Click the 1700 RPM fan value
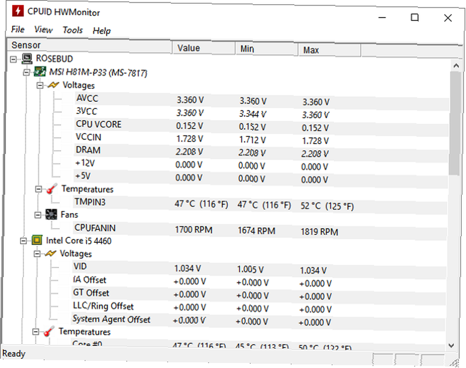Screen dimensions: 466x368 (x=193, y=230)
